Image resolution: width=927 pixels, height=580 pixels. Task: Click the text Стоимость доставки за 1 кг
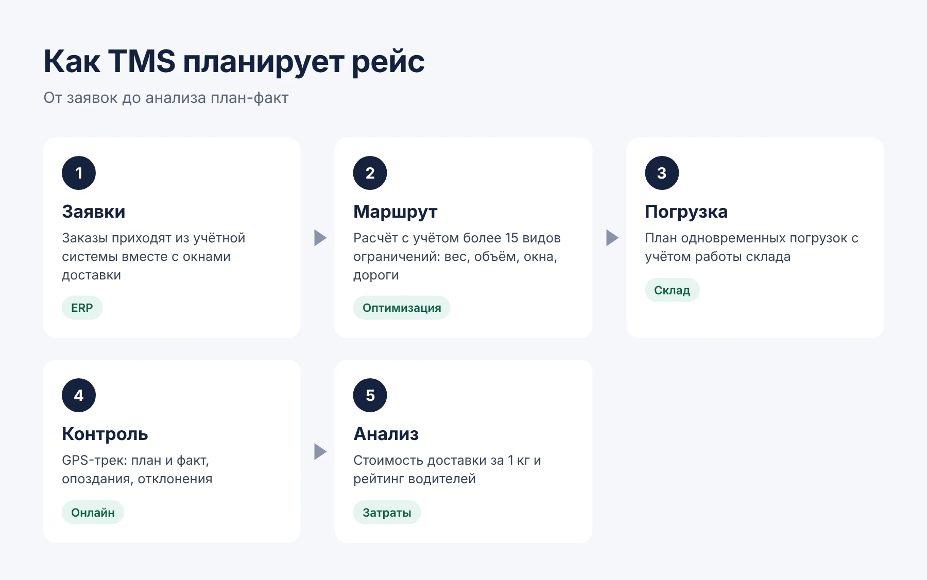[442, 460]
